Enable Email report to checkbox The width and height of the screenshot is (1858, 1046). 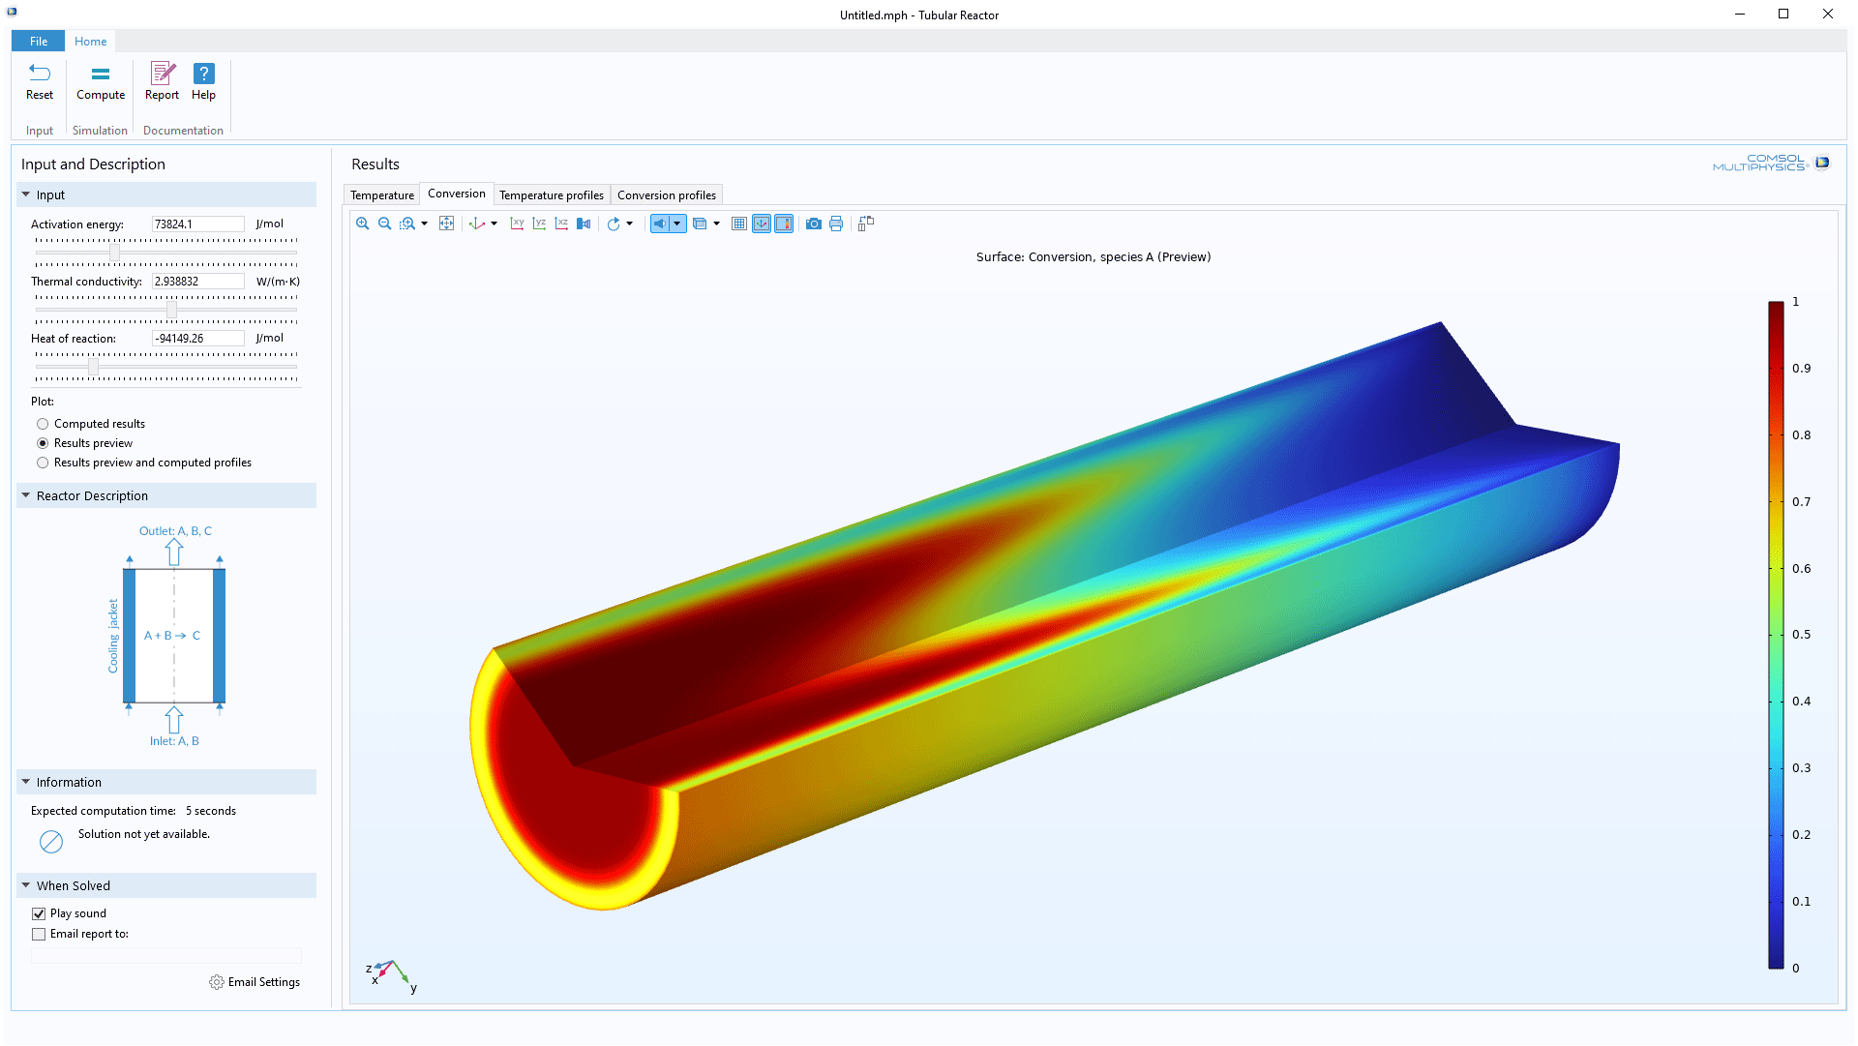pyautogui.click(x=39, y=934)
